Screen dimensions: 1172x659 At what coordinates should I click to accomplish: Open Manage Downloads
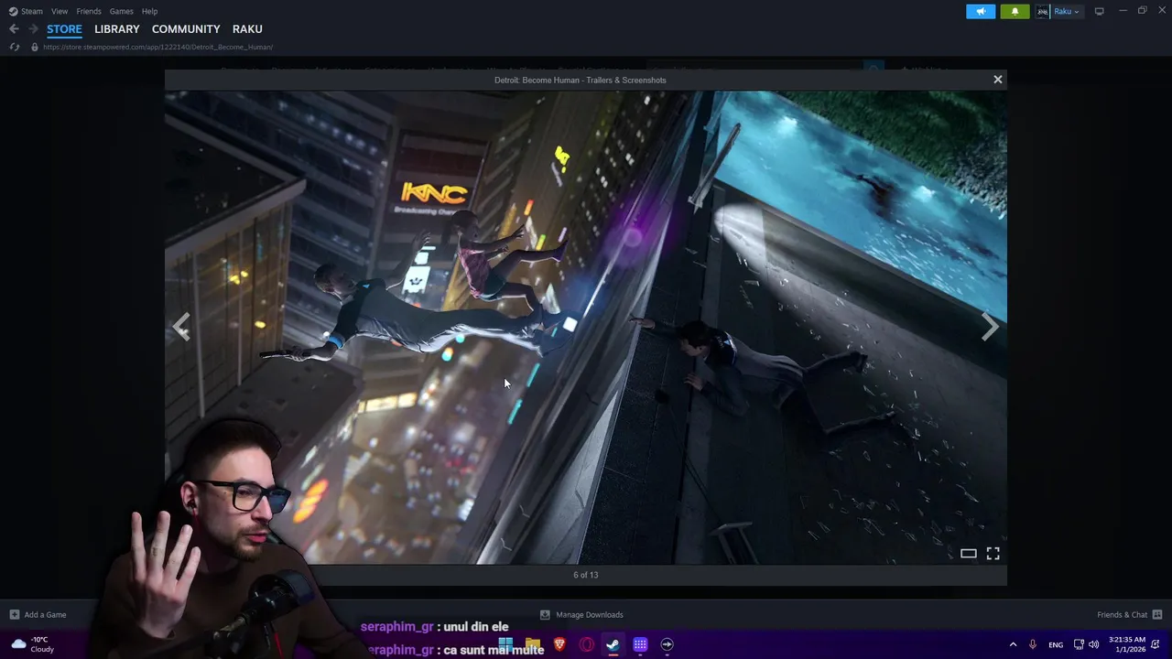581,615
